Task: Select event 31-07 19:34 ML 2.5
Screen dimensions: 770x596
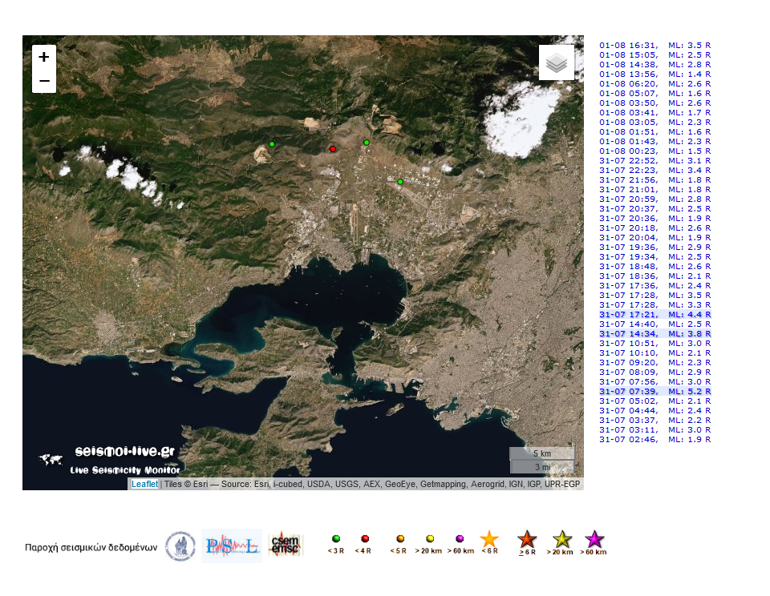Action: tap(655, 256)
